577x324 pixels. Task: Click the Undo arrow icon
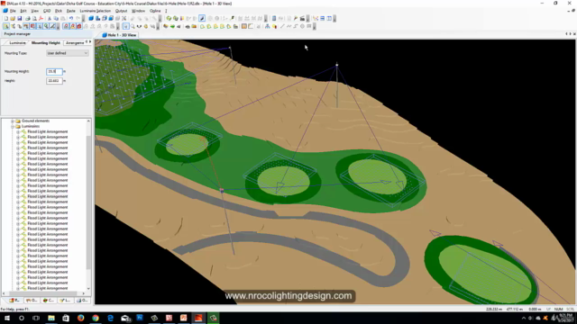click(71, 18)
